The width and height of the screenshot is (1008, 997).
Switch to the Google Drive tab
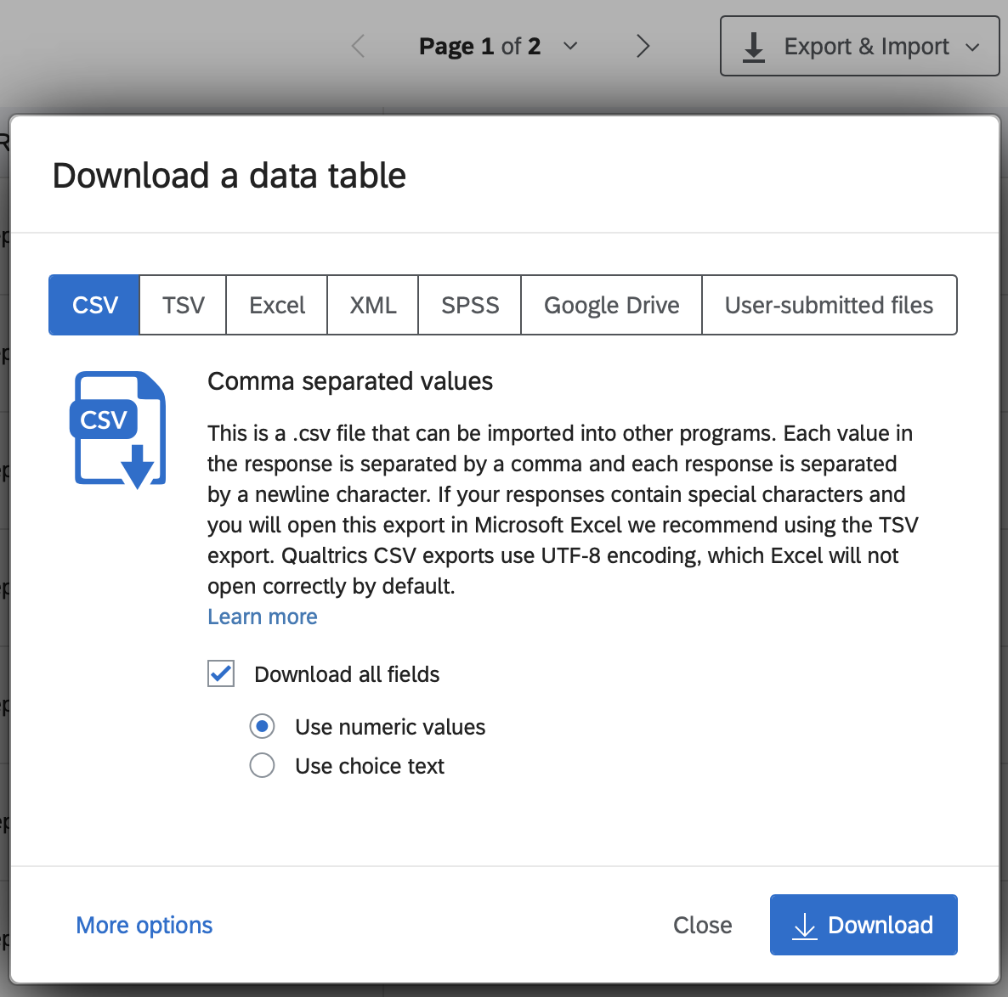pyautogui.click(x=611, y=305)
